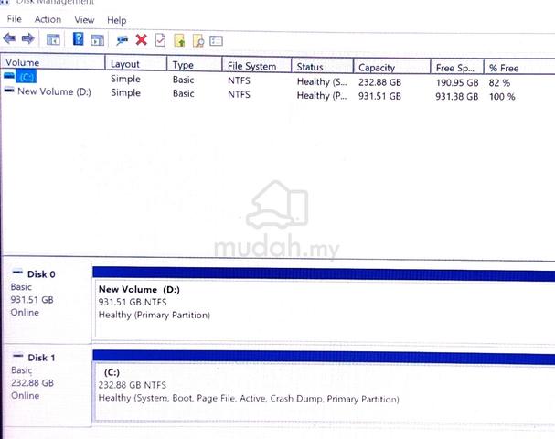Sort by the Volume column header
The width and height of the screenshot is (555, 439).
point(53,62)
